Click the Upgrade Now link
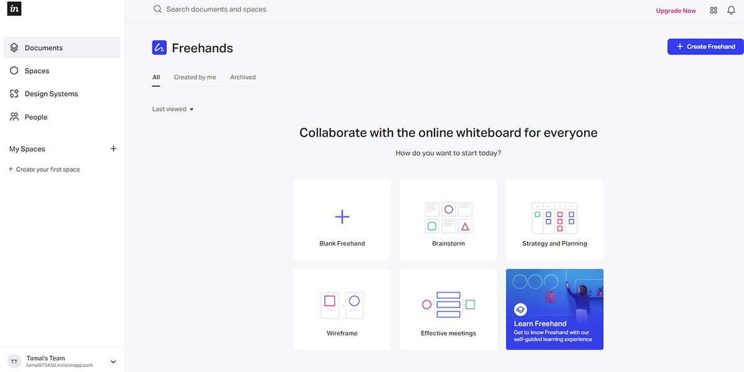This screenshot has width=744, height=372. point(676,11)
